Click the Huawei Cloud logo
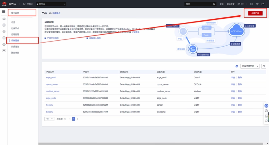The image size is (269, 145). [x=4, y=4]
